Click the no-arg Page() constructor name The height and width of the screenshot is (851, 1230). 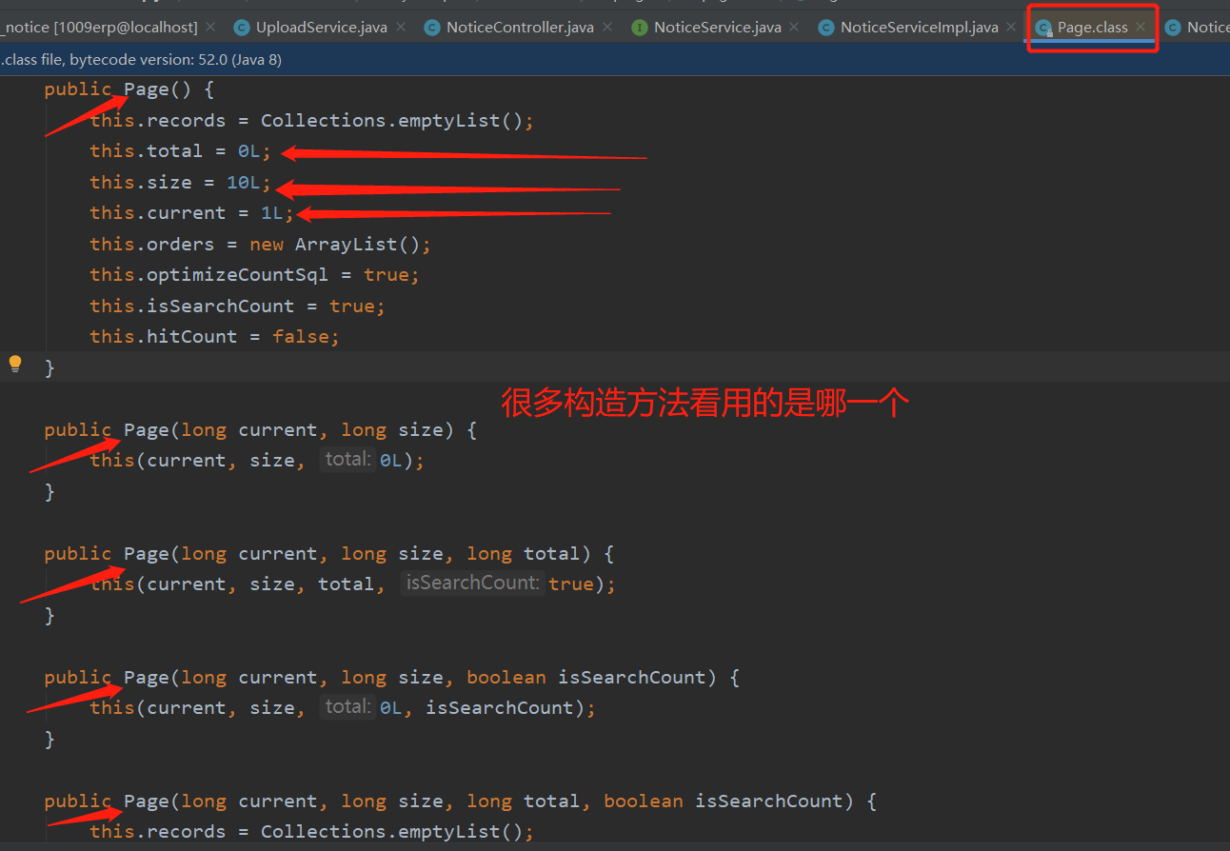tap(147, 89)
